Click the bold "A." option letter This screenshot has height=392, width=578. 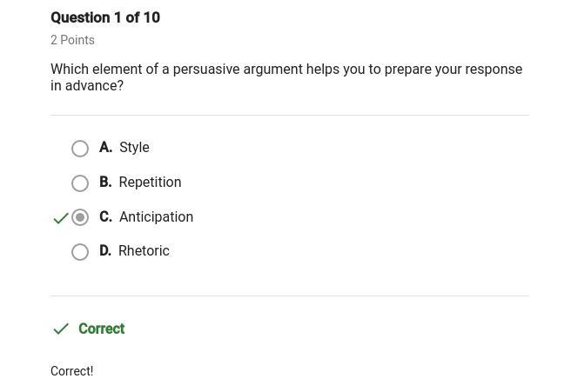coord(105,148)
